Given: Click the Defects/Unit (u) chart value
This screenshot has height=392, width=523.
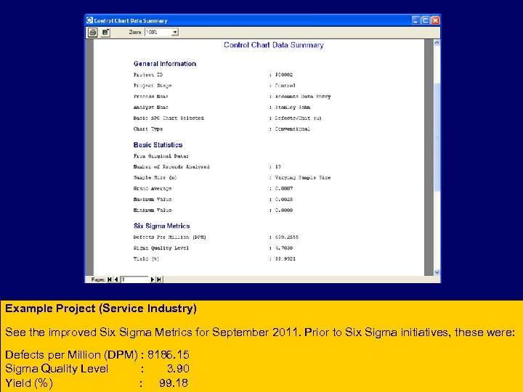Looking at the screenshot, I should pyautogui.click(x=299, y=118).
